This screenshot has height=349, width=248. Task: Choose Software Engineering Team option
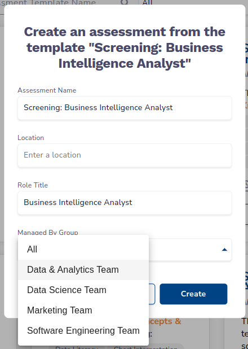coord(83,330)
